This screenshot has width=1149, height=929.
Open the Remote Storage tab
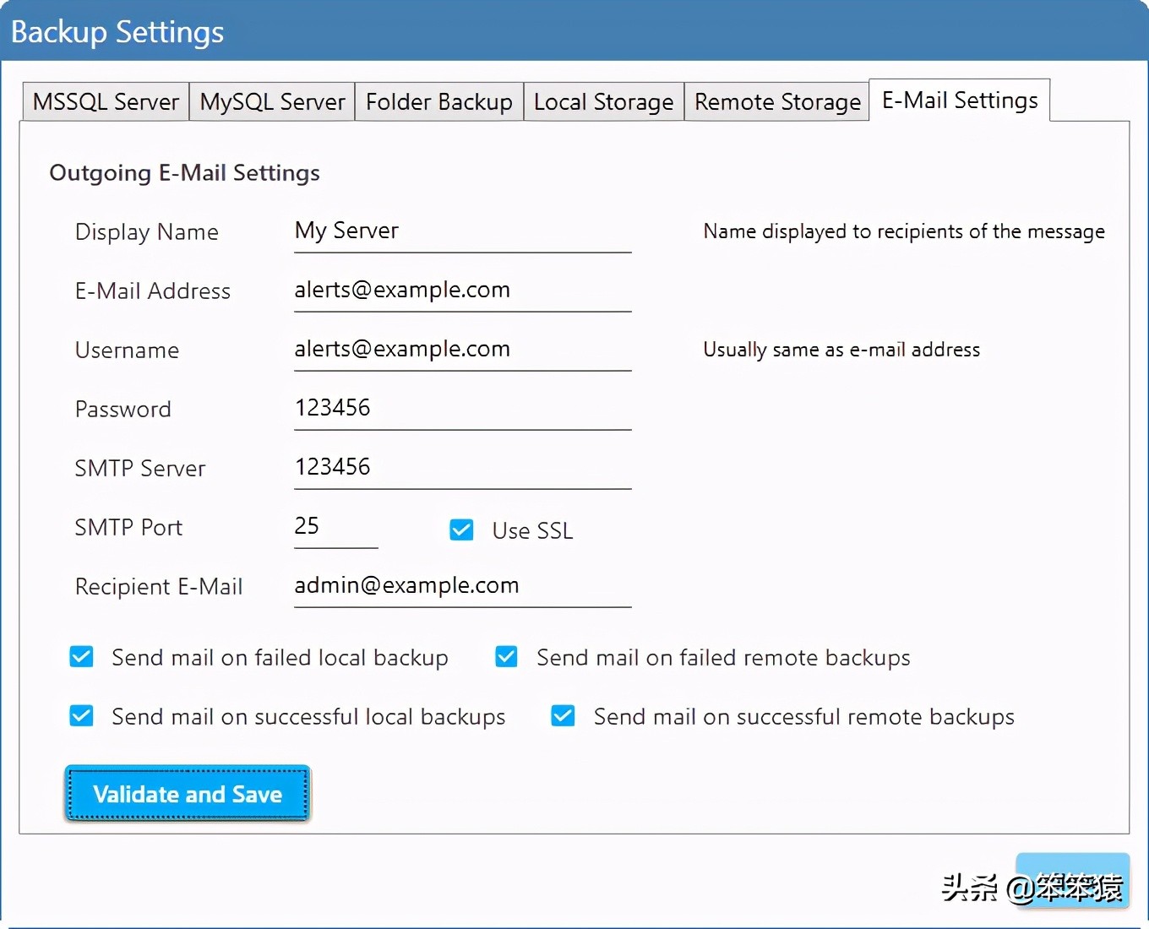(x=776, y=101)
